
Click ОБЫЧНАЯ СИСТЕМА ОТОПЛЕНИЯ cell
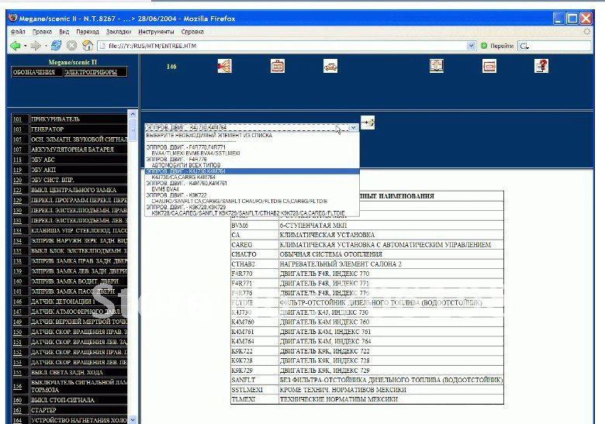(x=391, y=254)
